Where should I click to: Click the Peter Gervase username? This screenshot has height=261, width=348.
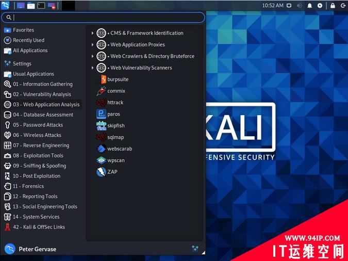coord(38,249)
